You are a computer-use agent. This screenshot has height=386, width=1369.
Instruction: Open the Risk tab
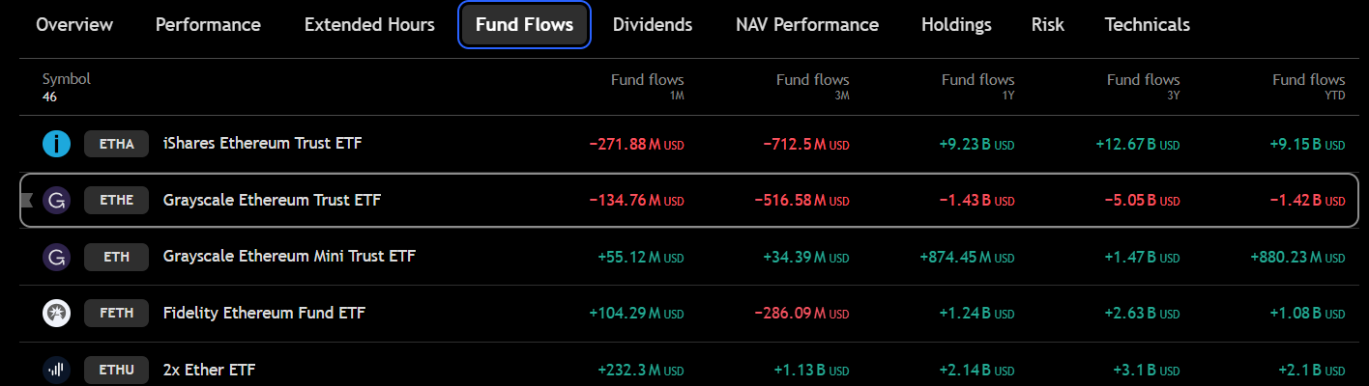(x=1048, y=25)
